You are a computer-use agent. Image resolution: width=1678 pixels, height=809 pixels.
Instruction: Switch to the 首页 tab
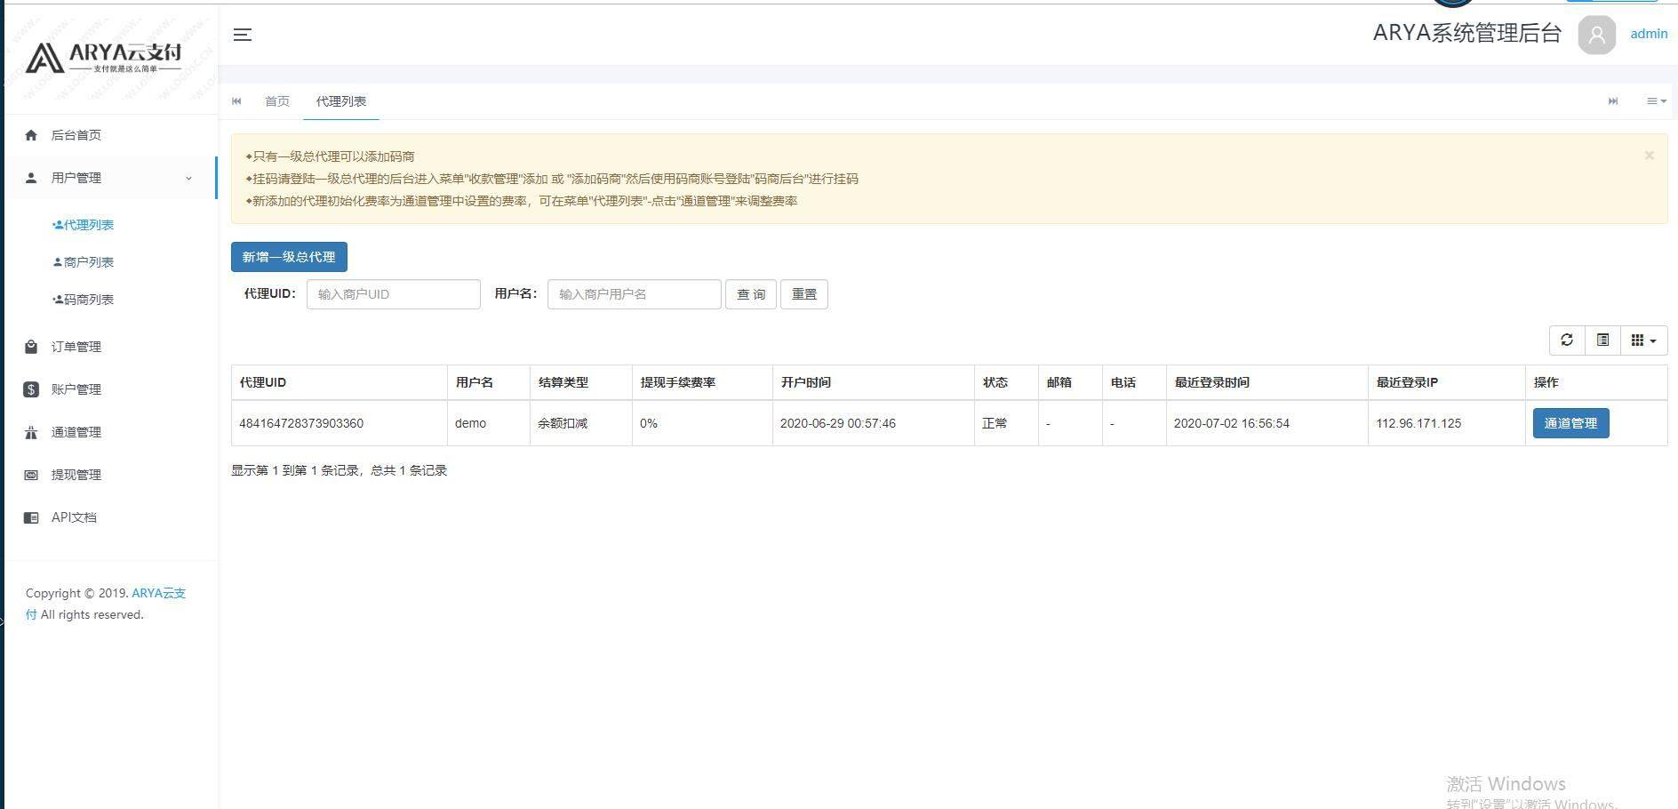[276, 100]
